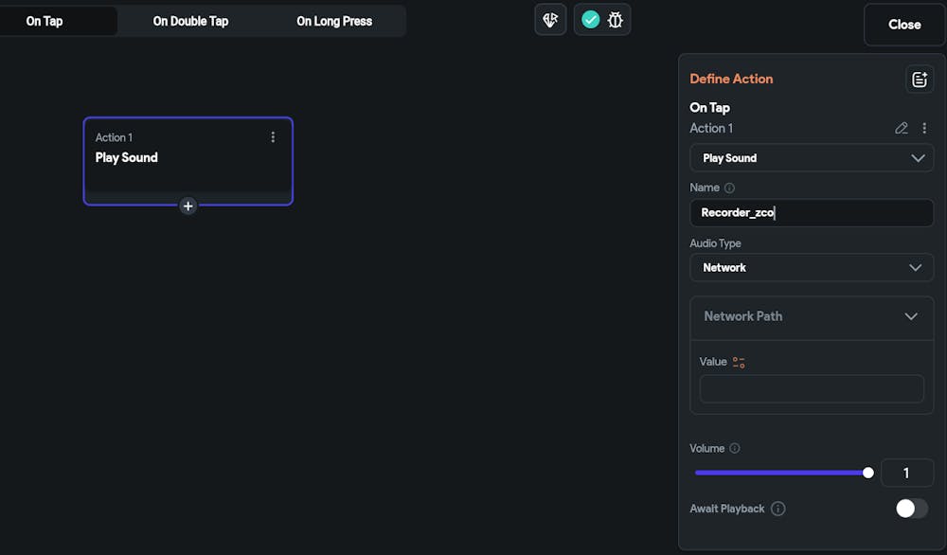
Task: Click the Volume info icon
Action: click(x=735, y=448)
